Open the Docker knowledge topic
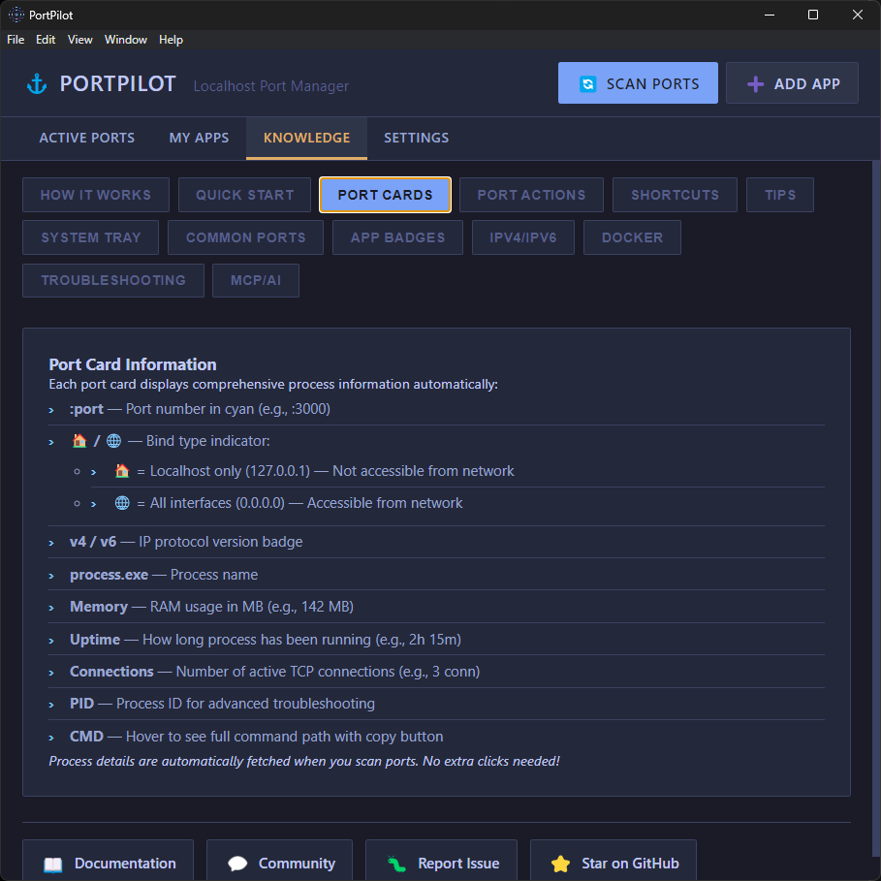 tap(632, 237)
